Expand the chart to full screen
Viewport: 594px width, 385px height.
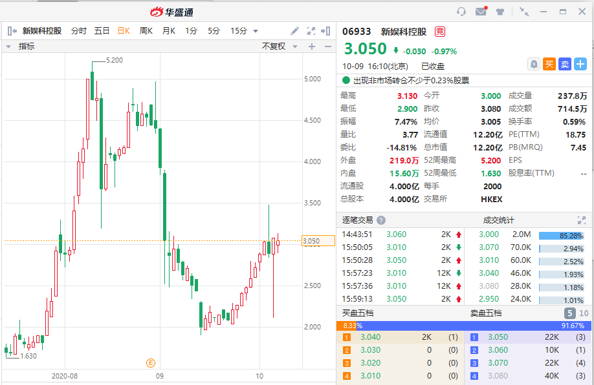click(x=311, y=31)
